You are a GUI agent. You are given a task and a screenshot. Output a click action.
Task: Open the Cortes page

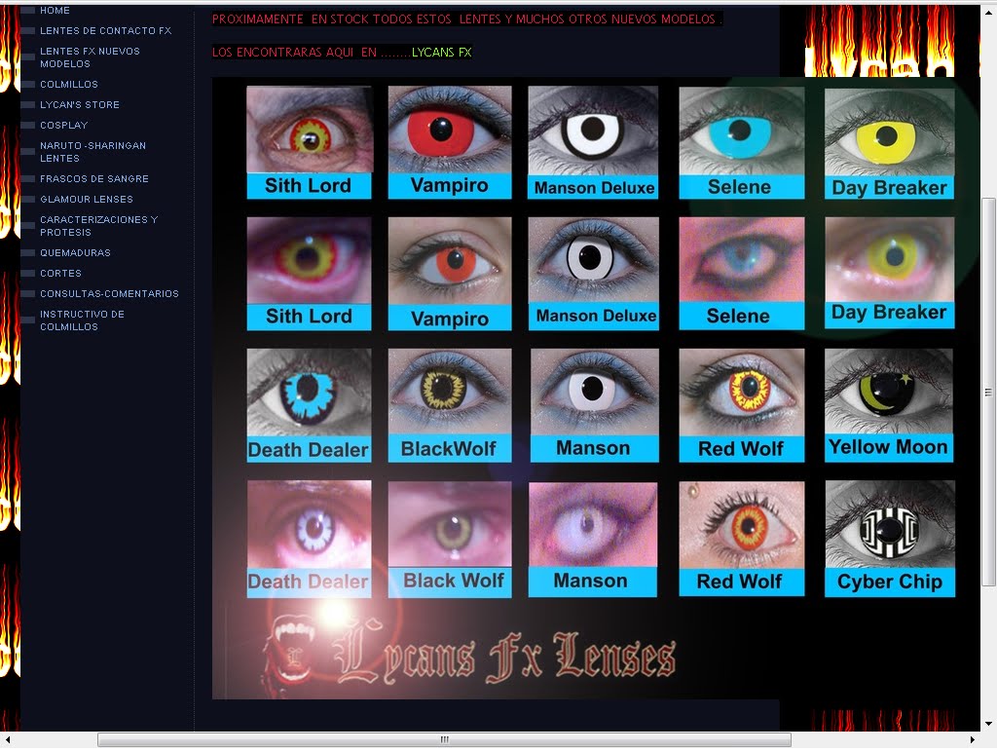tap(60, 273)
